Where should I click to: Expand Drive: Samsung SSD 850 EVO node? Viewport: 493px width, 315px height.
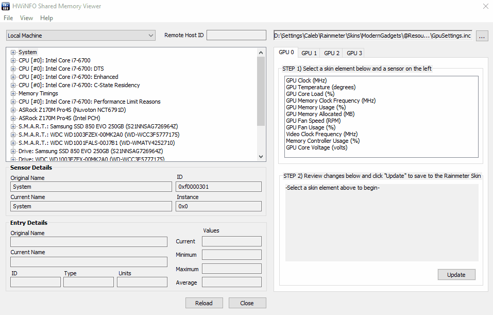click(x=13, y=152)
